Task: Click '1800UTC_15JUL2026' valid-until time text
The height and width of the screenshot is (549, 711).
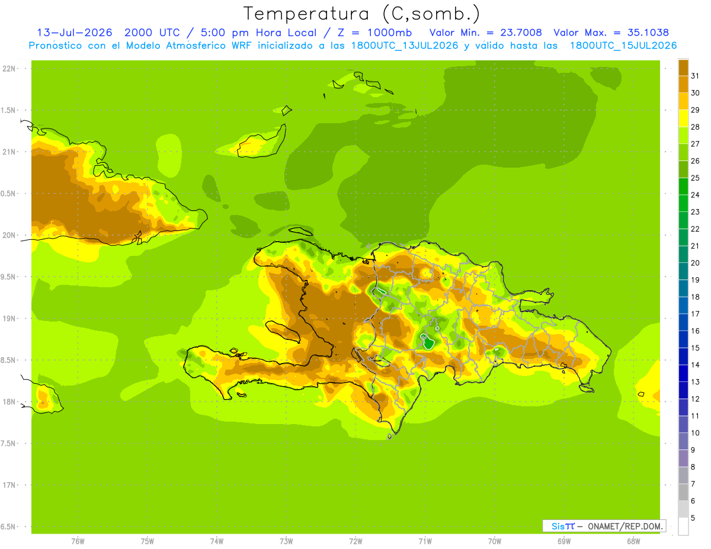Action: pyautogui.click(x=623, y=46)
